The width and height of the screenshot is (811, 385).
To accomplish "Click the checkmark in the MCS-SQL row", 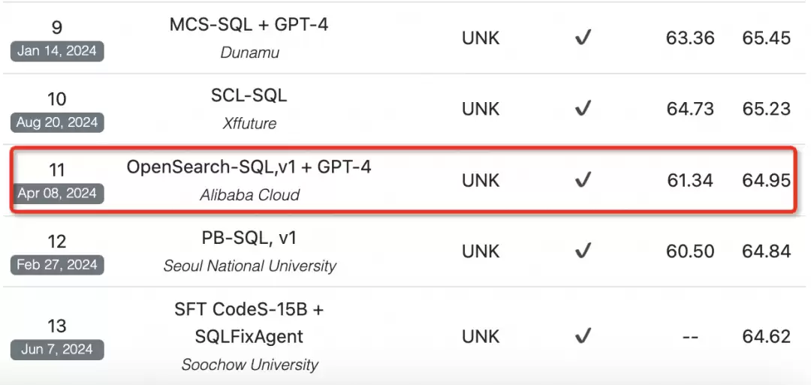I will (x=583, y=38).
